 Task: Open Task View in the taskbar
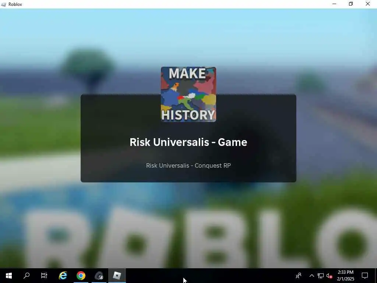tap(44, 276)
